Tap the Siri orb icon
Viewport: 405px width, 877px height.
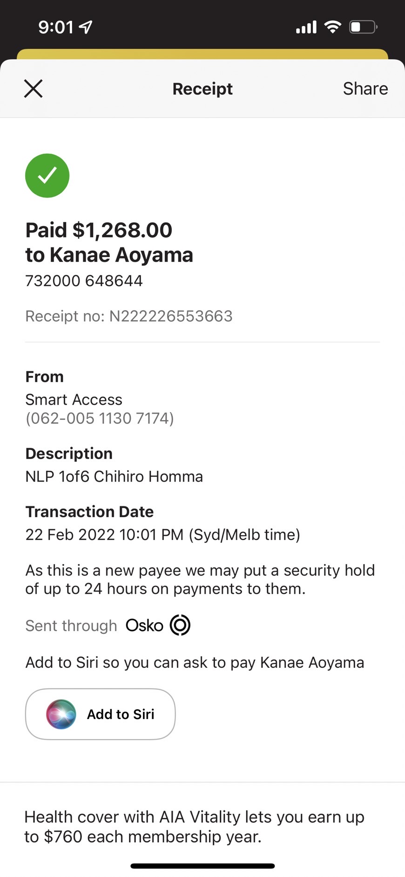(x=61, y=714)
